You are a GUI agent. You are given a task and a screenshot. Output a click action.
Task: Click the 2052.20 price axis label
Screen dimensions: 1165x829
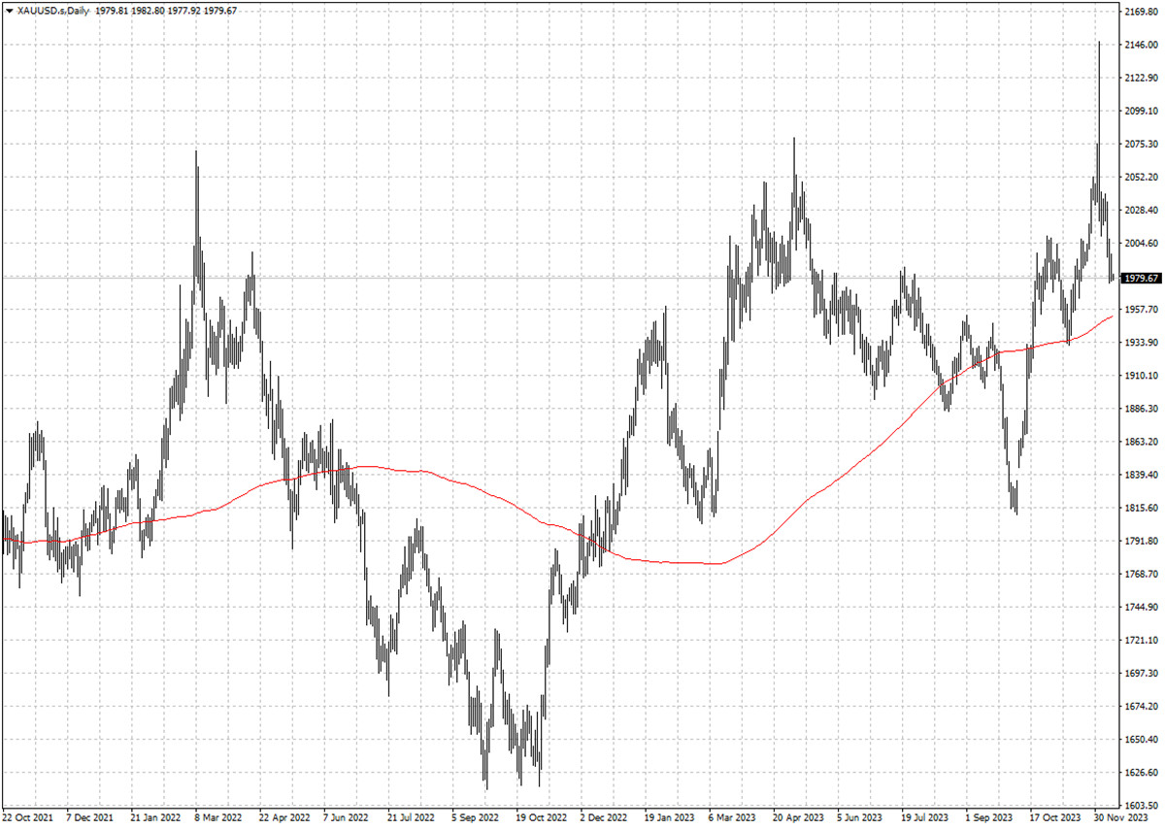pyautogui.click(x=1140, y=177)
